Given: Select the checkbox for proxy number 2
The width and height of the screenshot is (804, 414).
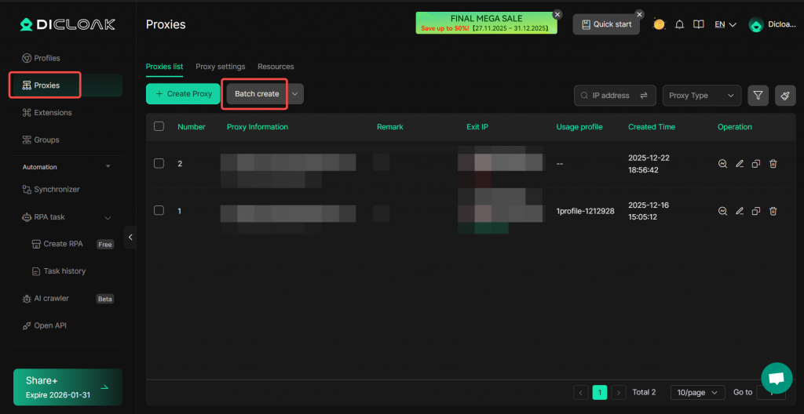Looking at the screenshot, I should 159,163.
